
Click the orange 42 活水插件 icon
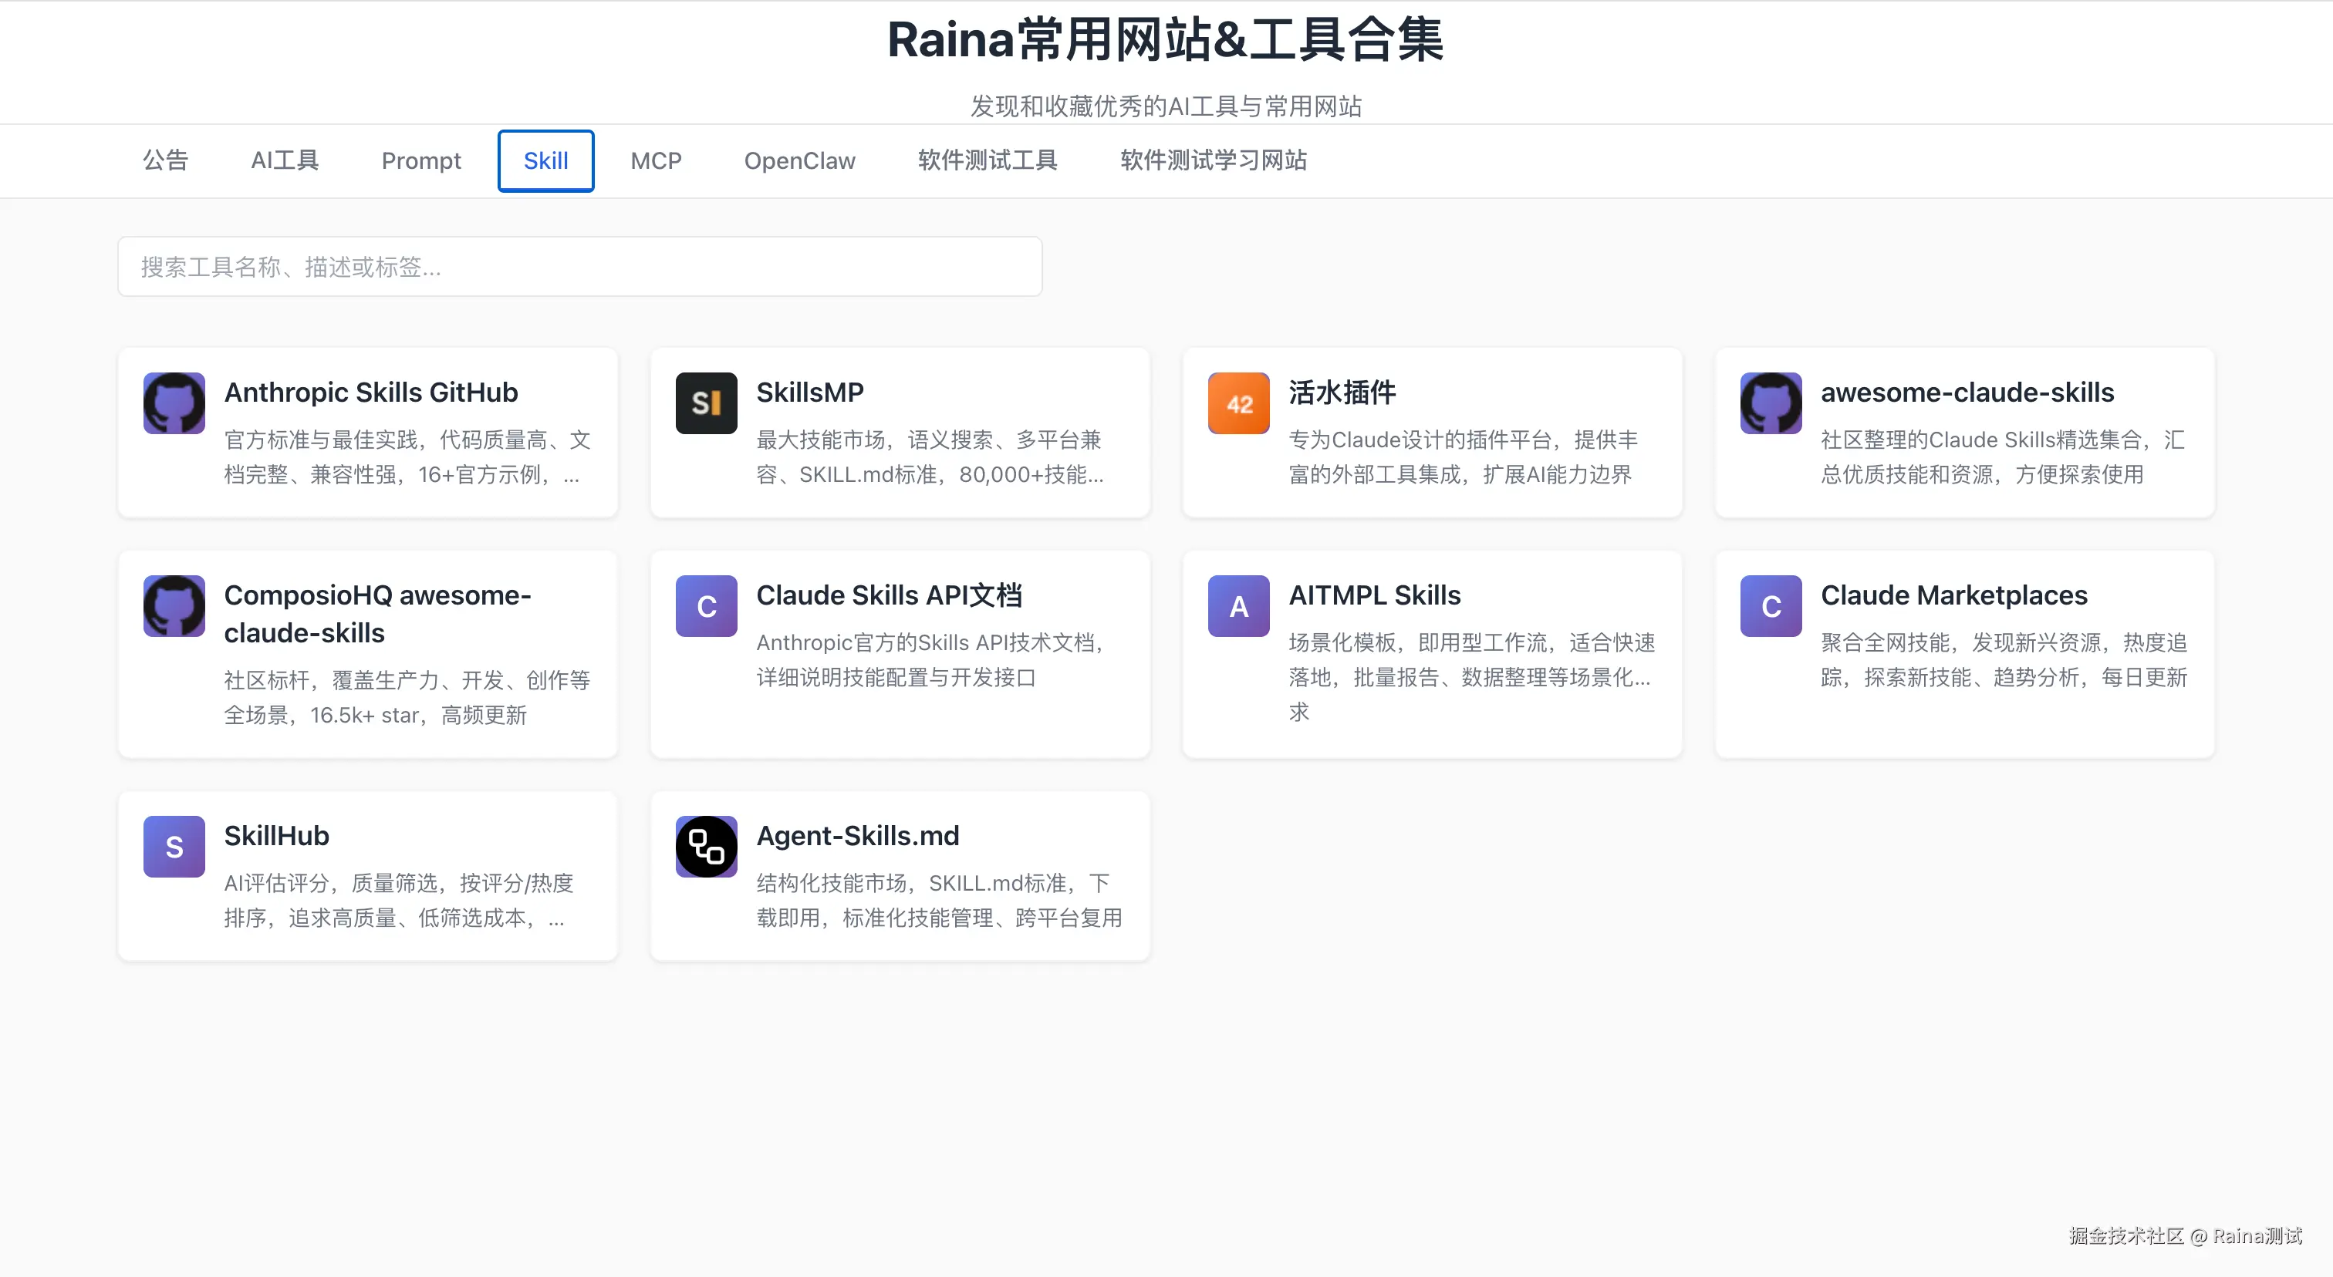[1238, 403]
